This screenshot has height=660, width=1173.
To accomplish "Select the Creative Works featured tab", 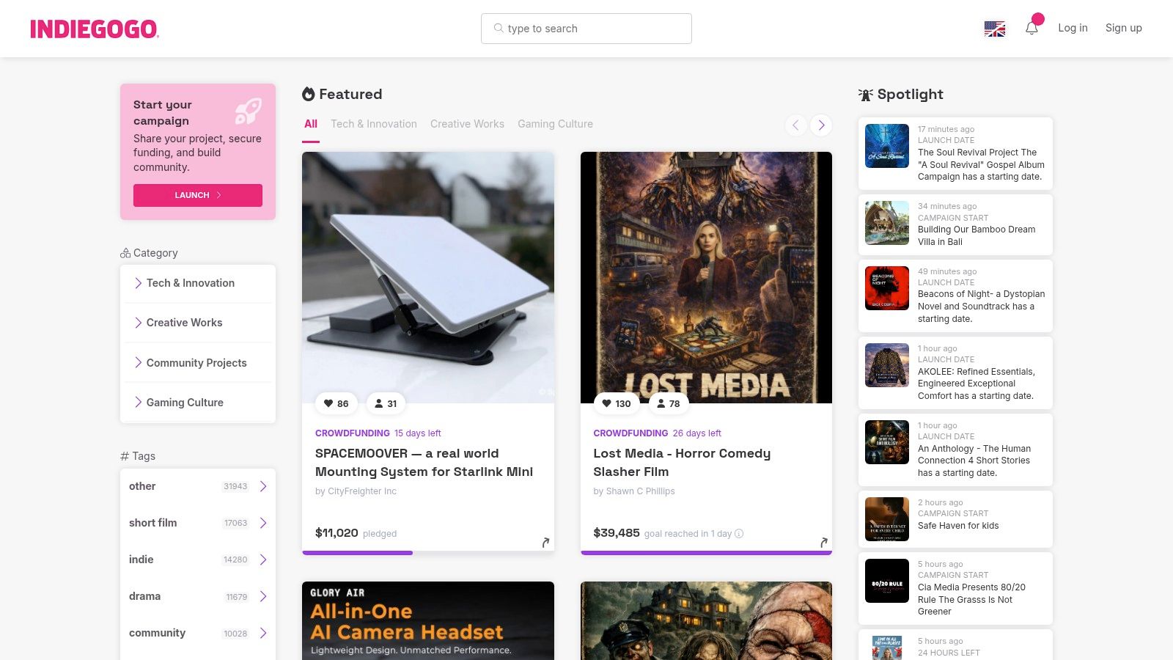I will [x=467, y=124].
